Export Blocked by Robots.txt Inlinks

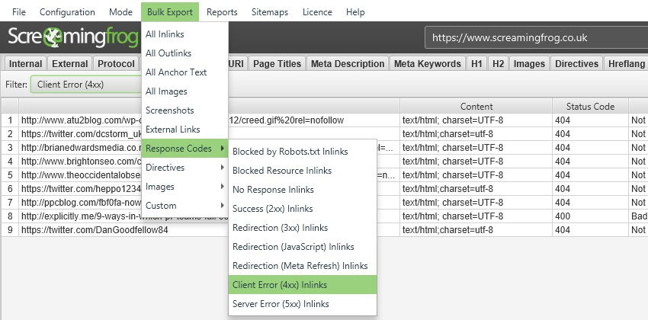(303, 152)
